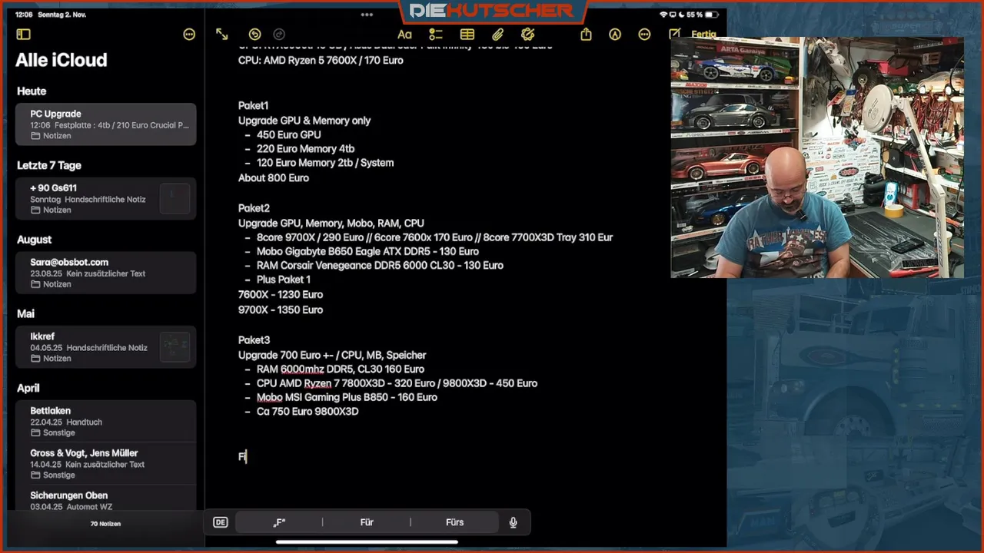
Task: Expand the note to full screen
Action: (221, 35)
